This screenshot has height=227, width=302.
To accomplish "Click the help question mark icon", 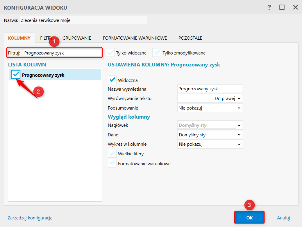I will click(x=269, y=7).
